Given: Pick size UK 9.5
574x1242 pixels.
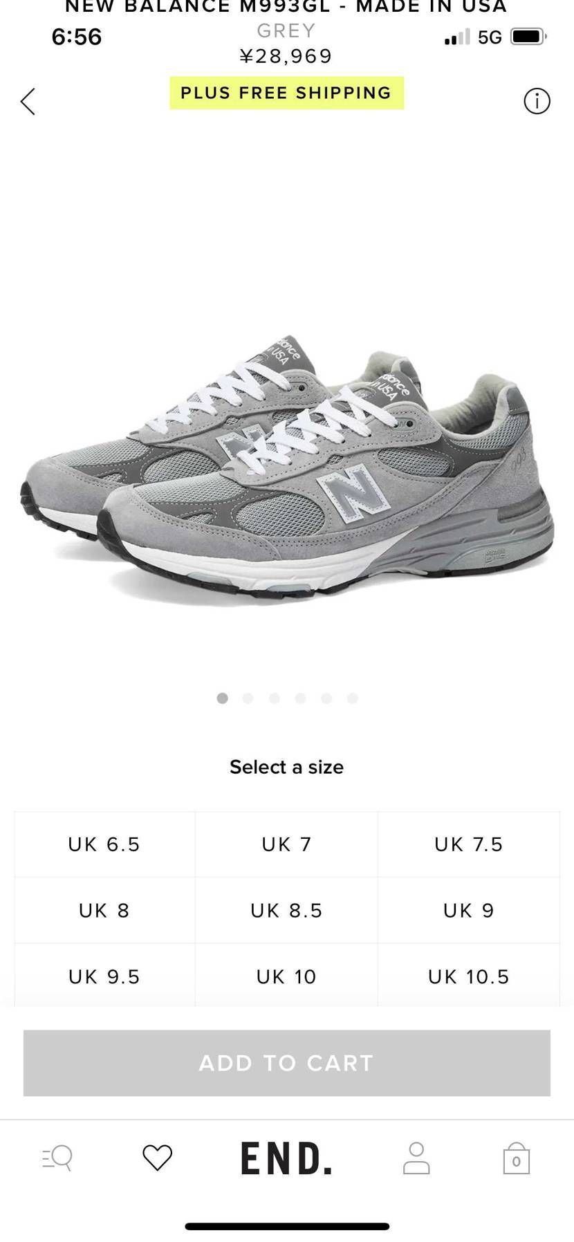Looking at the screenshot, I should (x=104, y=976).
